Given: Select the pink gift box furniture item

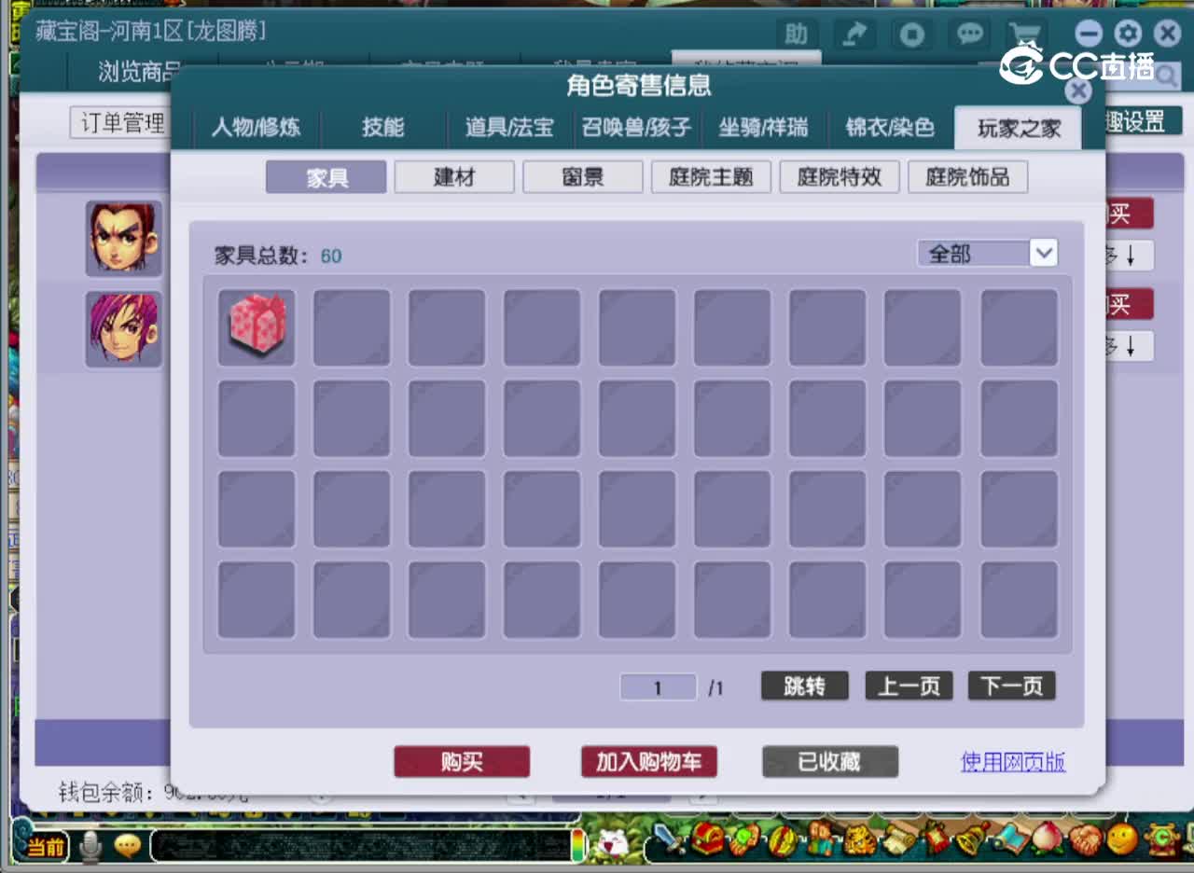Looking at the screenshot, I should [x=257, y=326].
